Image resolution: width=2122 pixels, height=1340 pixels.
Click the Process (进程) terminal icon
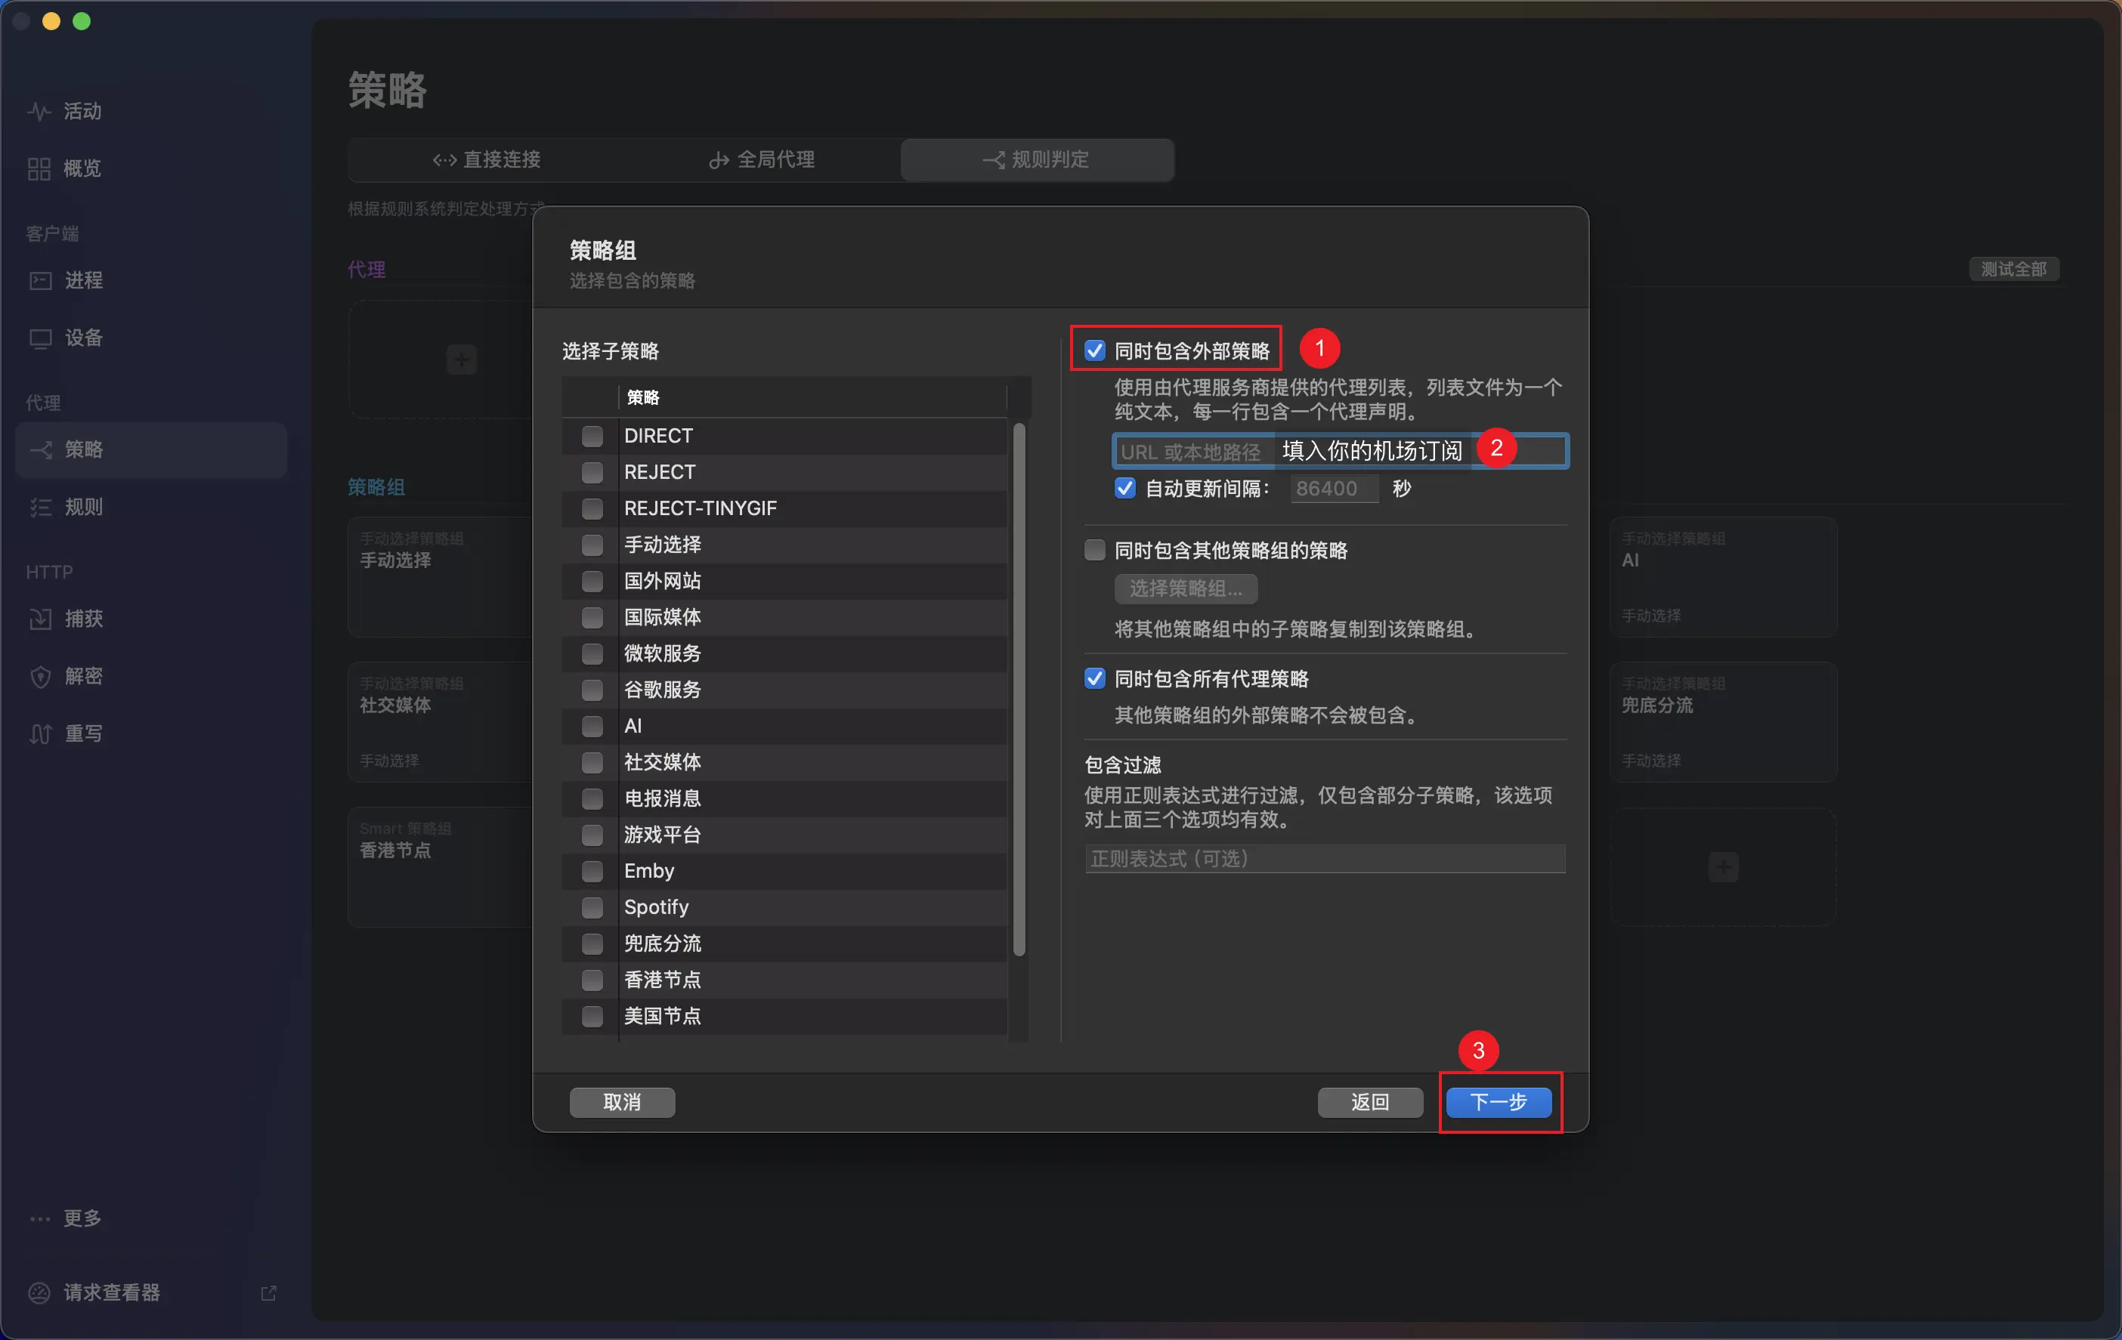pos(41,280)
